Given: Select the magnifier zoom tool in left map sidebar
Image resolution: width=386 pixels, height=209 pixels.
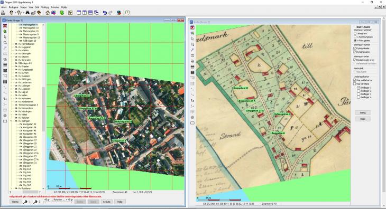Looking at the screenshot, I should tap(5, 43).
